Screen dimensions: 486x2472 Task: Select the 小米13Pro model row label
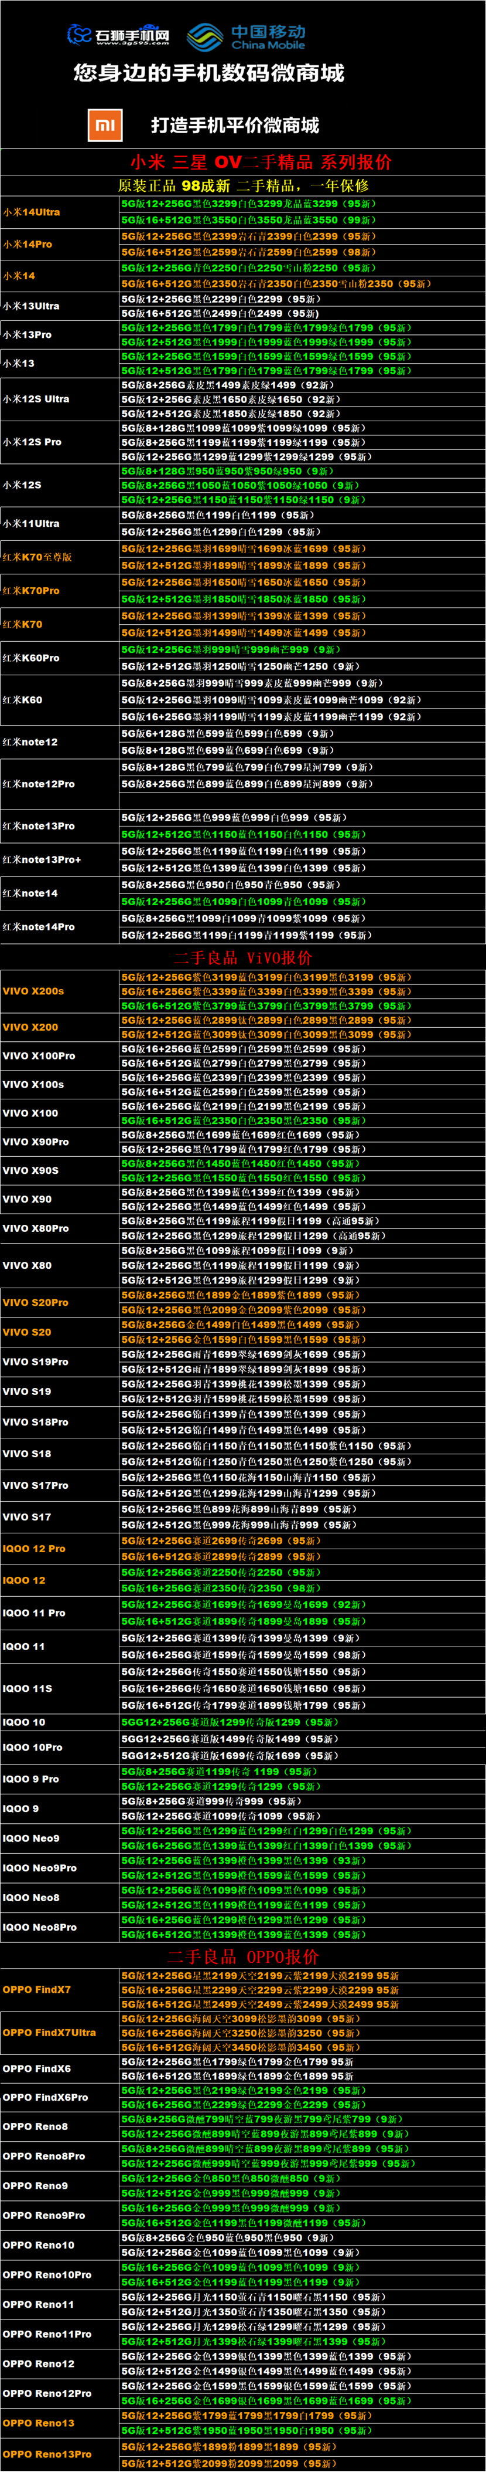pyautogui.click(x=28, y=335)
